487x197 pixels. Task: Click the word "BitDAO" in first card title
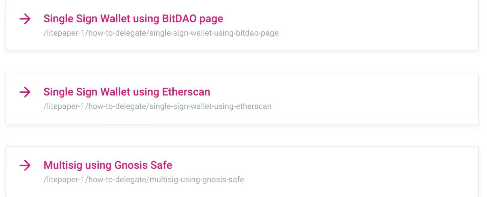(x=179, y=18)
